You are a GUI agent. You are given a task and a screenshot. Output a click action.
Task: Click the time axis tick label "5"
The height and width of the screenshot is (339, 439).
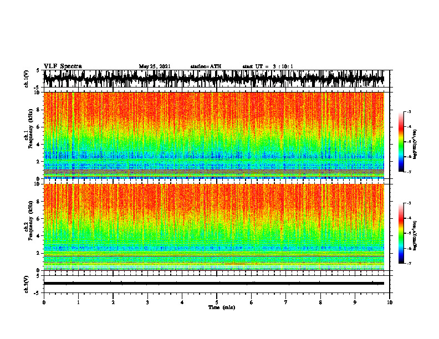point(217,302)
